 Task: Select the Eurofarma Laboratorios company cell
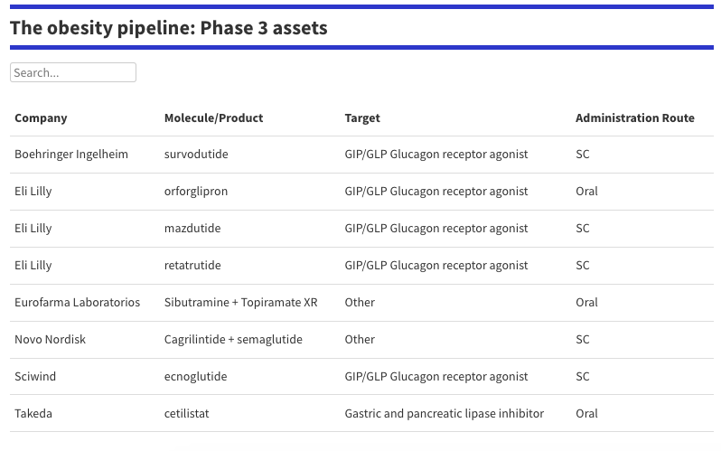pos(78,303)
